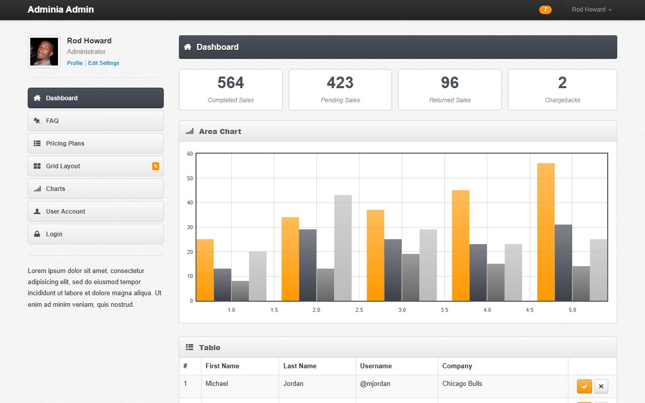Click the 564 Completed Sales stat
Image resolution: width=645 pixels, height=403 pixels.
[231, 90]
